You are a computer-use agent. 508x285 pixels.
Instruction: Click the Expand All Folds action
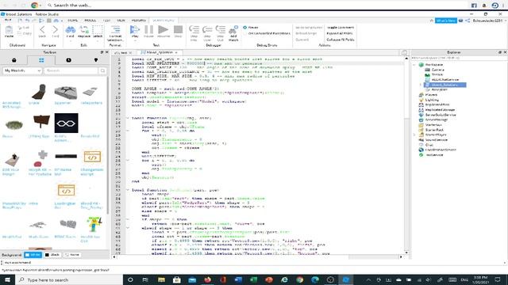(x=340, y=33)
